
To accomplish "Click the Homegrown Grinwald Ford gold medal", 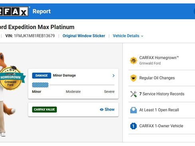I will (x=11, y=78).
